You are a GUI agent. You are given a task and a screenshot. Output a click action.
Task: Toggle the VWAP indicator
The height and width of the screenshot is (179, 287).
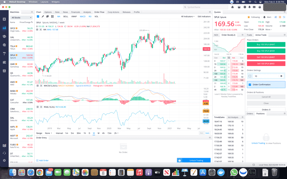click(x=74, y=17)
